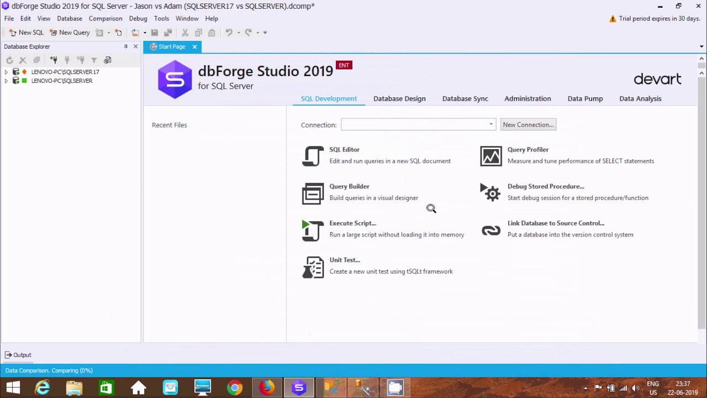Click the Unit Test icon
Image resolution: width=707 pixels, height=398 pixels.
[313, 267]
